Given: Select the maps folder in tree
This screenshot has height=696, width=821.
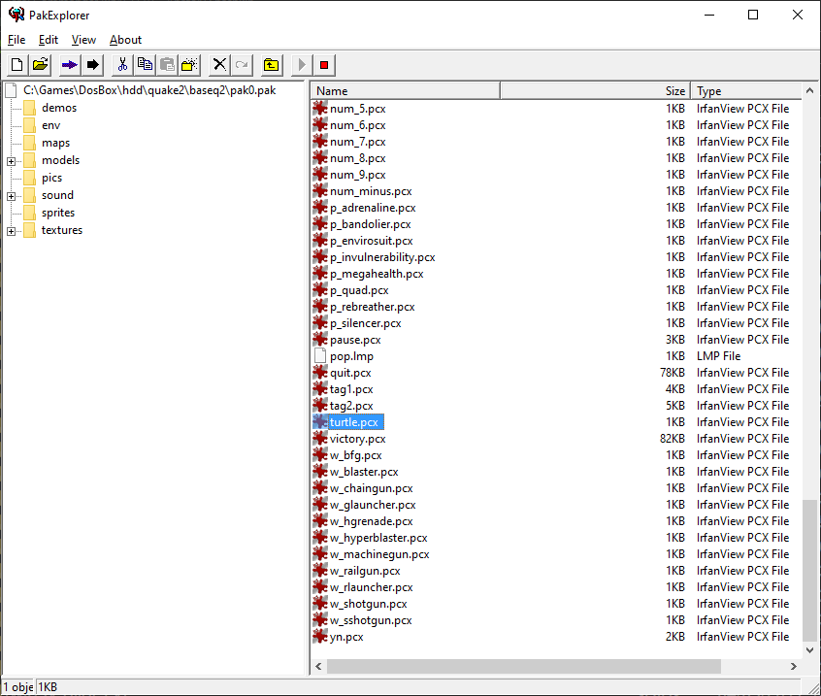Looking at the screenshot, I should (55, 143).
